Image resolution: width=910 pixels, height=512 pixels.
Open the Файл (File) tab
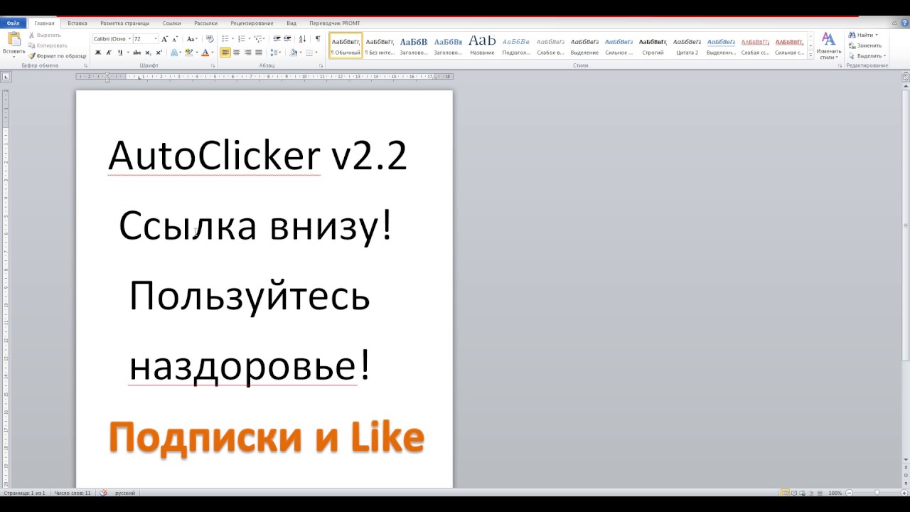[x=14, y=23]
